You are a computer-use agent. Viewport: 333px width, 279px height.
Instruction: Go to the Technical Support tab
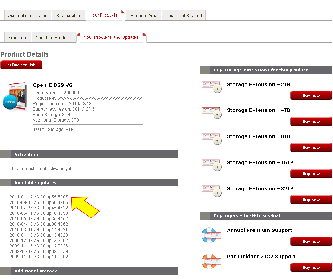pos(184,15)
